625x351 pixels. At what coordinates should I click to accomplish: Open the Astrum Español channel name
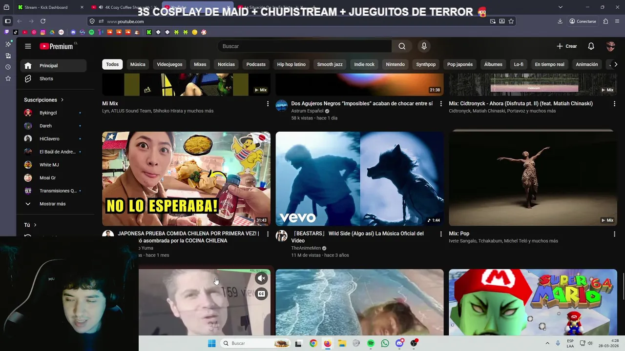[307, 111]
